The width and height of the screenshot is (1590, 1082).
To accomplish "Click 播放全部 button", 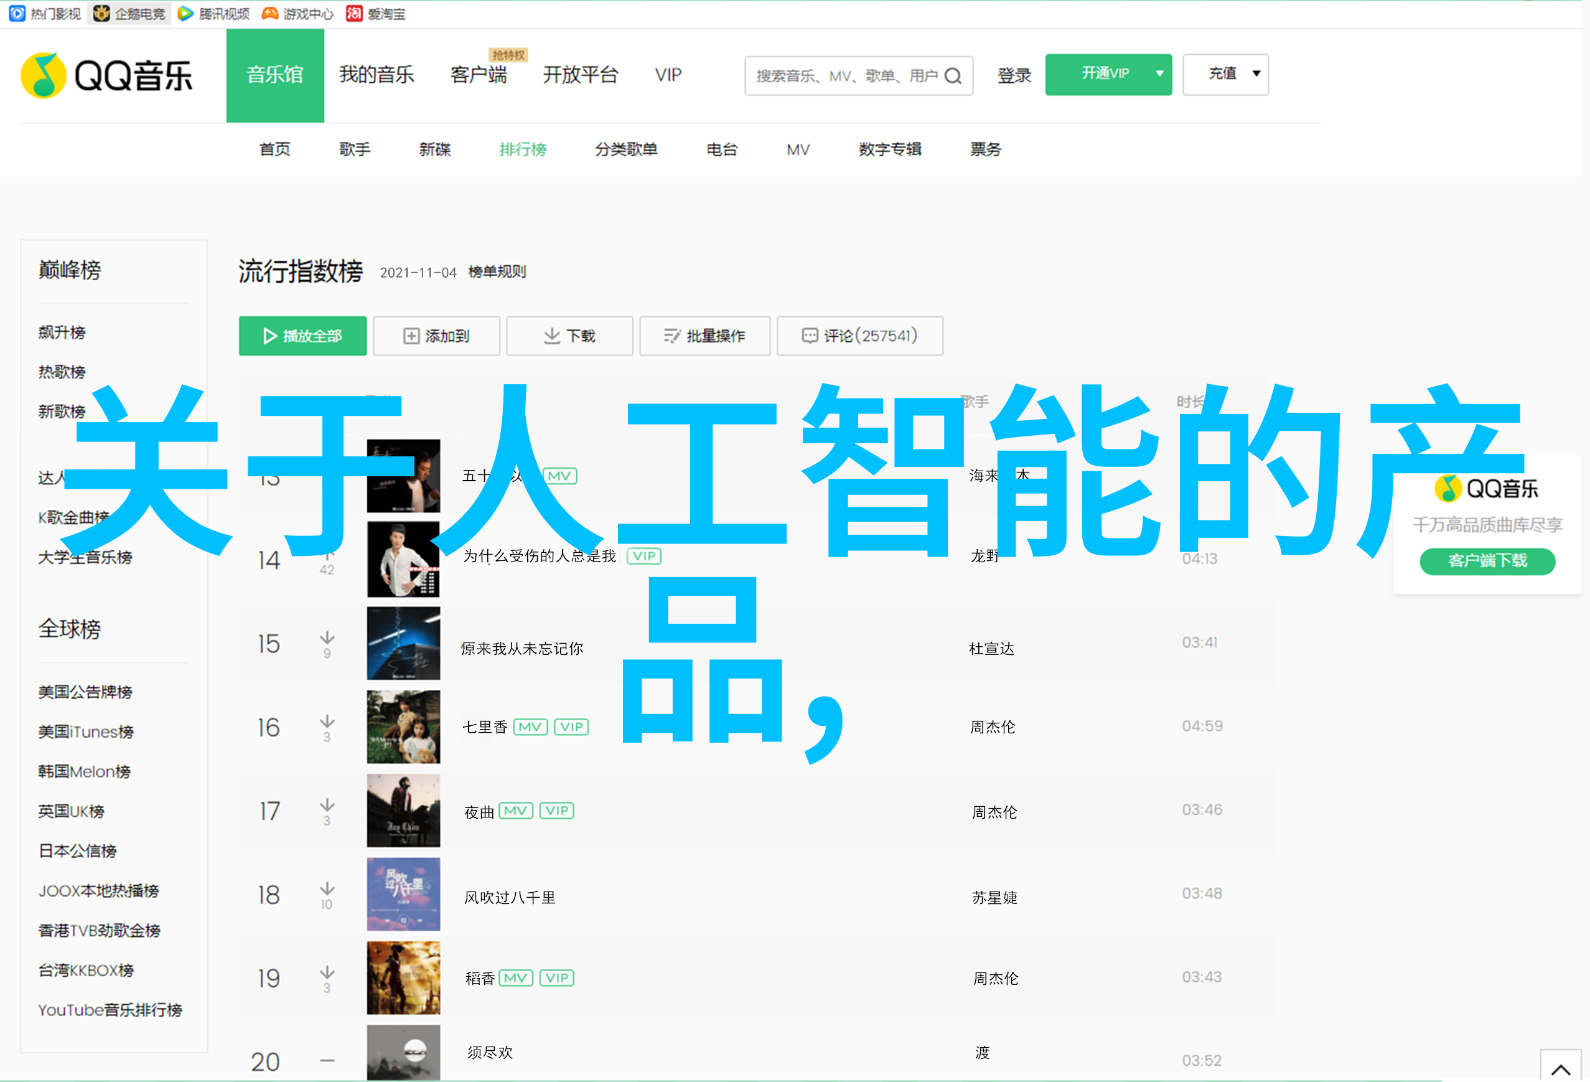I will (302, 336).
